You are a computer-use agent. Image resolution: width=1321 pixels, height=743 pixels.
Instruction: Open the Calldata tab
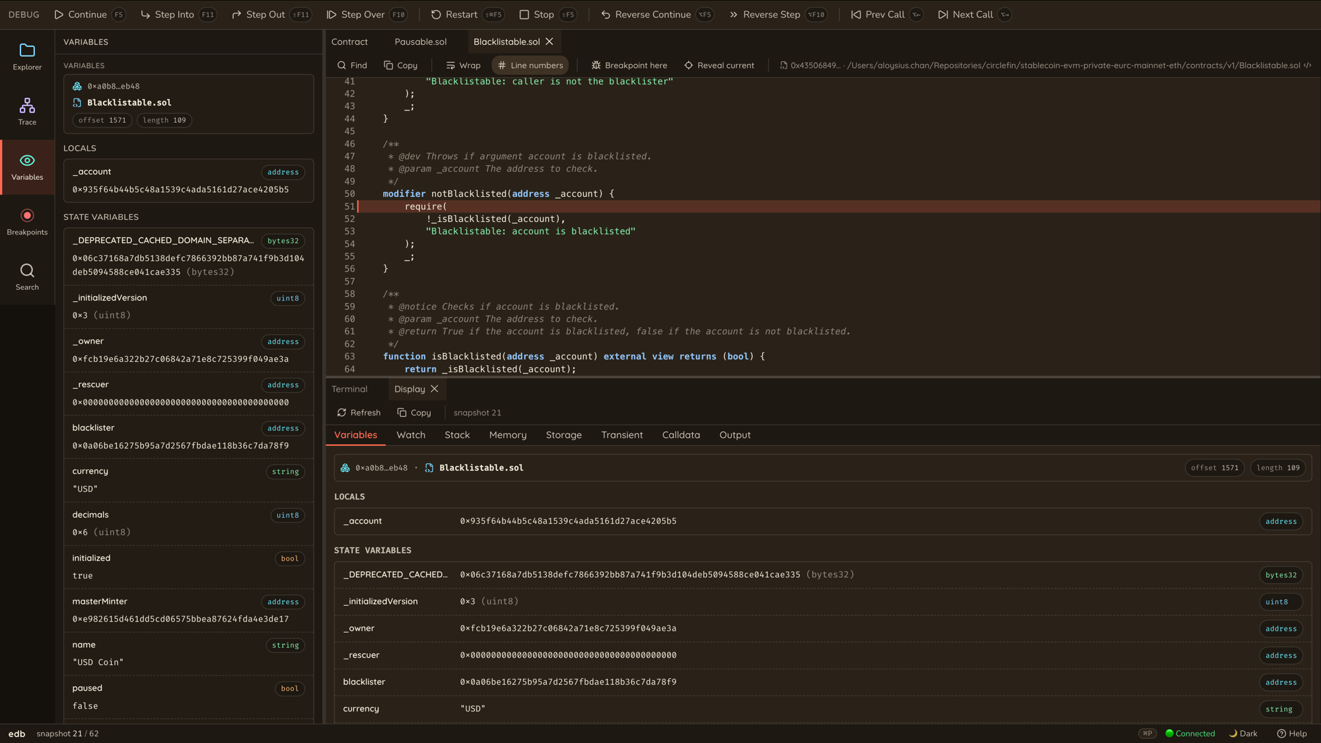tap(681, 435)
